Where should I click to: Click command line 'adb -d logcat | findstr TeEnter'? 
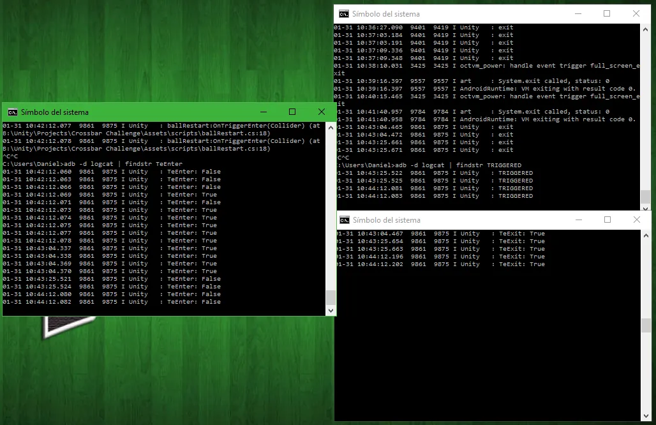click(x=123, y=164)
